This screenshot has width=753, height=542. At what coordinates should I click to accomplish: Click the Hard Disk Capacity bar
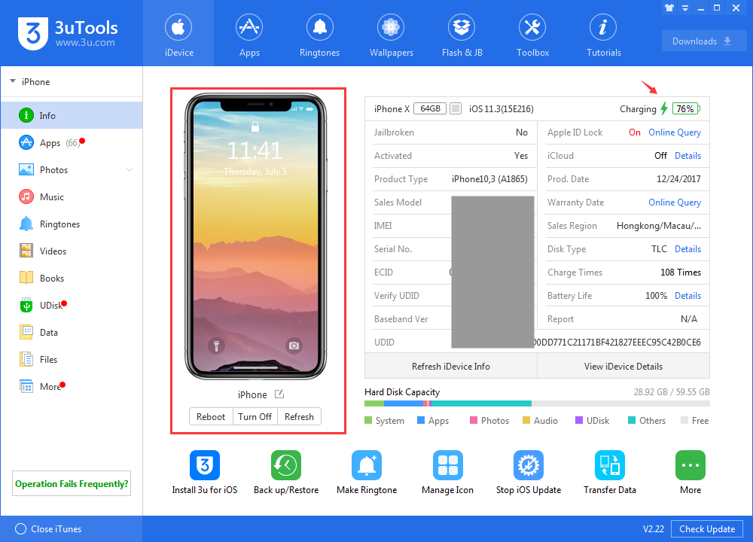click(537, 403)
